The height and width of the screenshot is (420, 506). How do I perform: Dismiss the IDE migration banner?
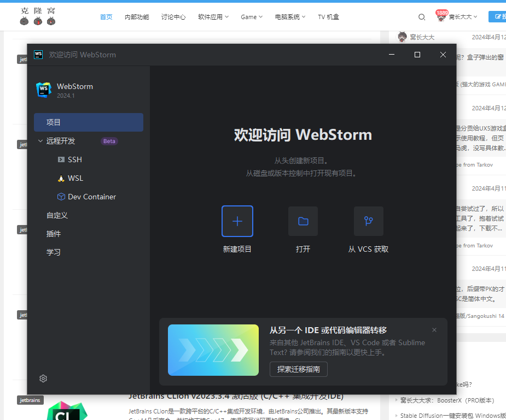pos(434,330)
